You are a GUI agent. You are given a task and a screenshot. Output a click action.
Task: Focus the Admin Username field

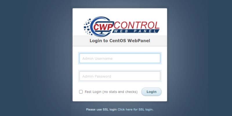[x=120, y=58]
